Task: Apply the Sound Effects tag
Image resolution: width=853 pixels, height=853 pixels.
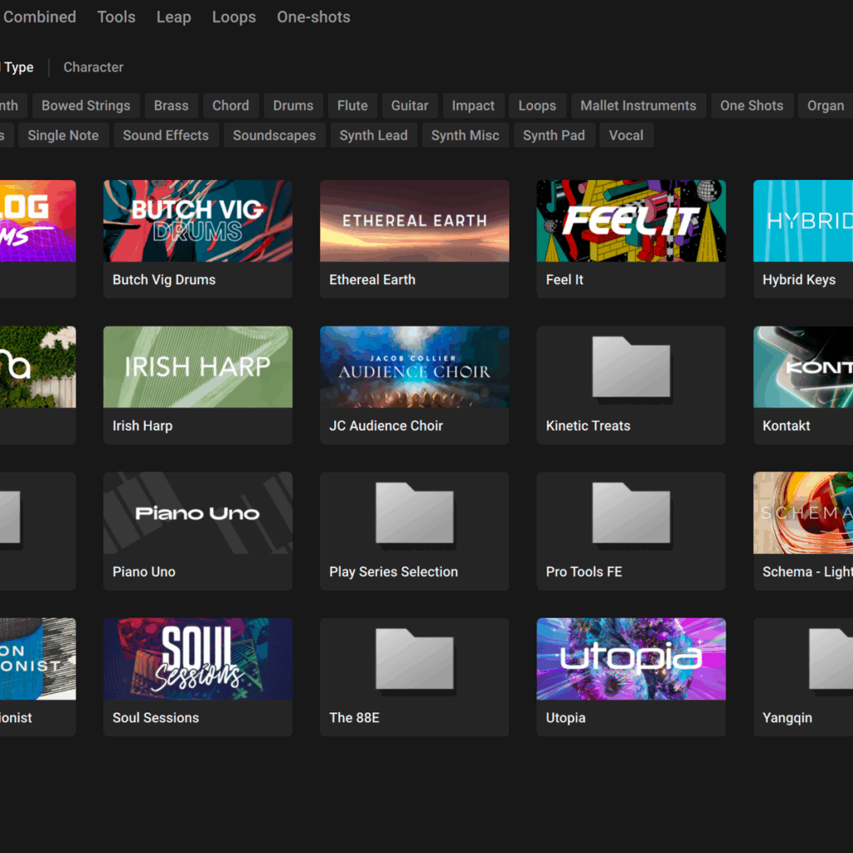Action: (x=166, y=136)
